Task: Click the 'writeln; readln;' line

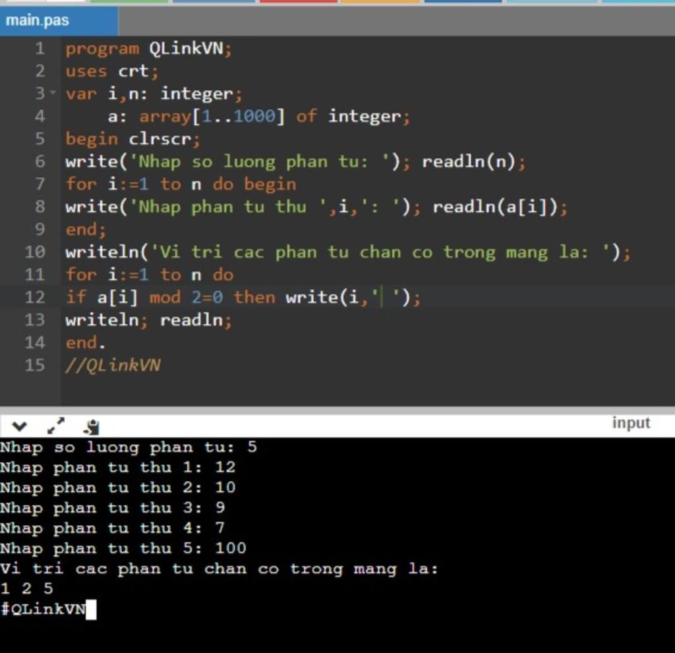Action: [148, 320]
